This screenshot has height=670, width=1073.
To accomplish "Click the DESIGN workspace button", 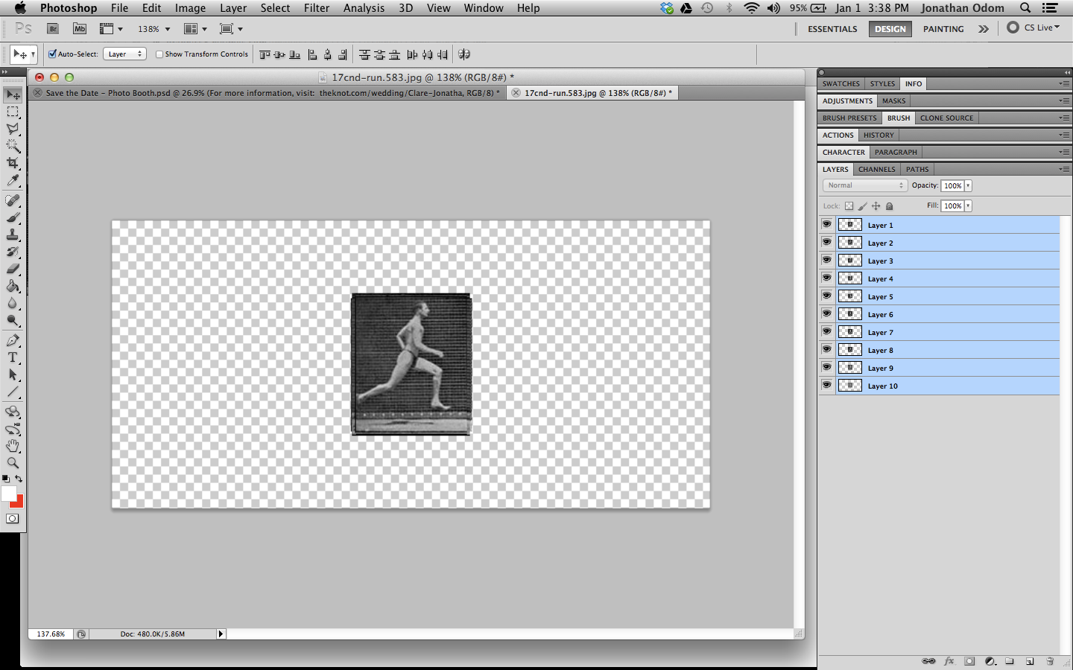I will click(890, 29).
